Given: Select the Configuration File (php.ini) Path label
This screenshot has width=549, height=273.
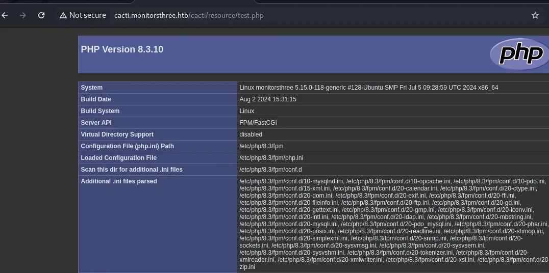Looking at the screenshot, I should [128, 146].
